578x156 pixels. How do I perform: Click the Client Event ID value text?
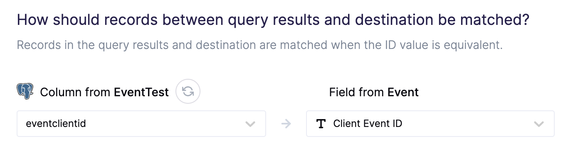pyautogui.click(x=368, y=124)
